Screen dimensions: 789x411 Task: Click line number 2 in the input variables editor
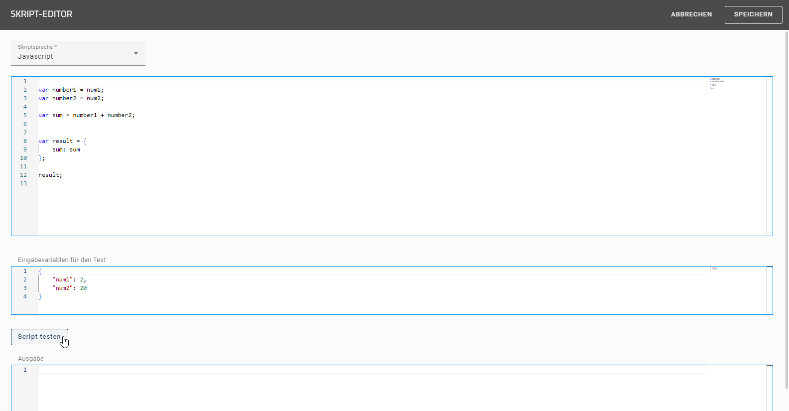coord(24,279)
